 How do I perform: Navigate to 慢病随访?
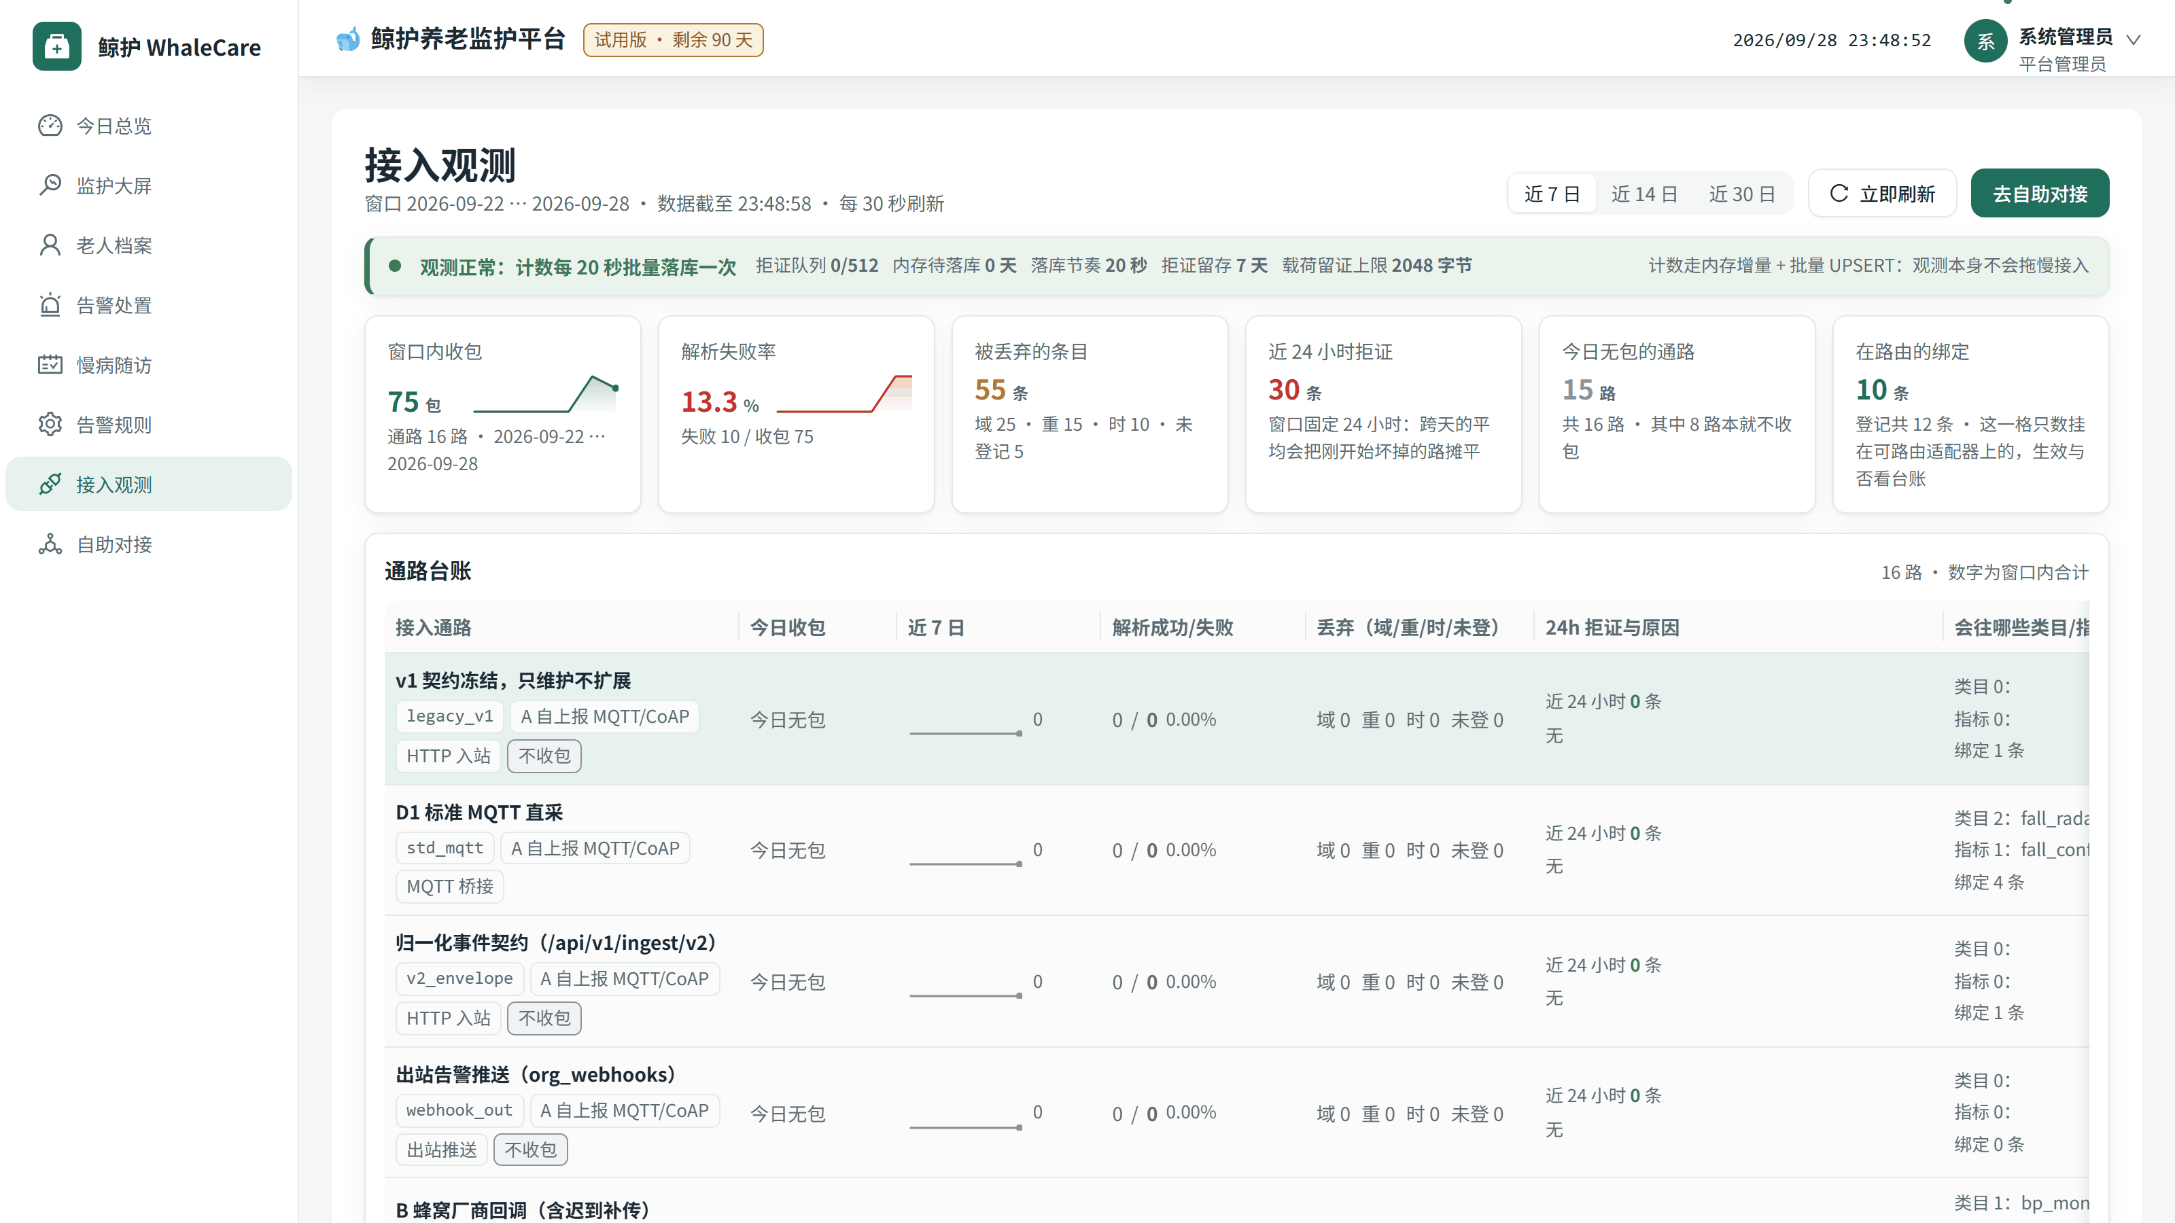(x=149, y=365)
